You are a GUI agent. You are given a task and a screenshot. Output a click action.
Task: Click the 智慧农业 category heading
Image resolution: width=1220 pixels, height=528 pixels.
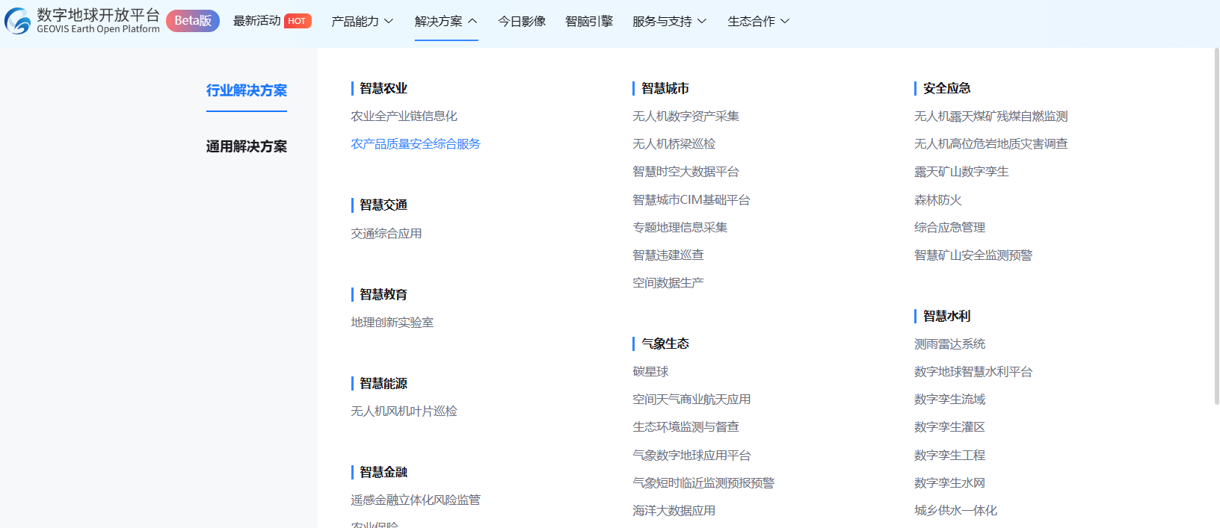(x=383, y=89)
